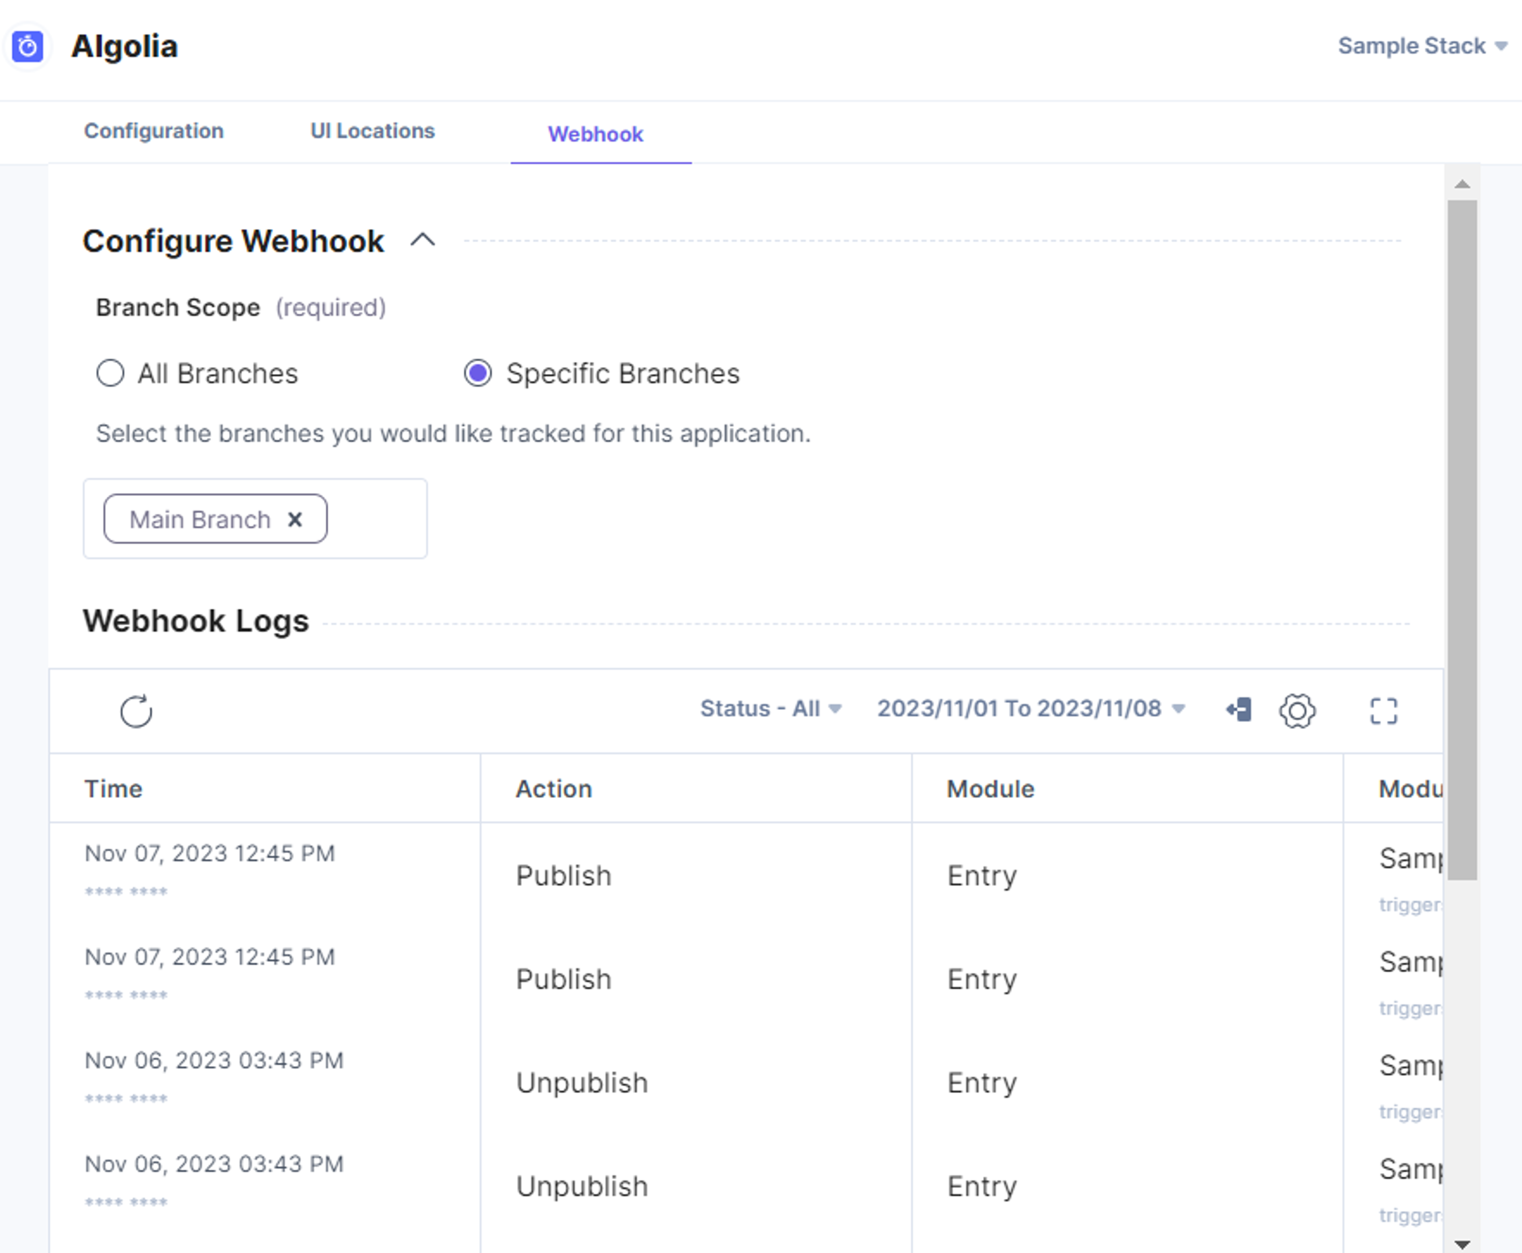Click the Main Branch tag label

pos(201,520)
